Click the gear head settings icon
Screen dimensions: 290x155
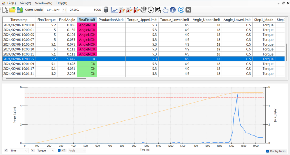[x=144, y=10]
